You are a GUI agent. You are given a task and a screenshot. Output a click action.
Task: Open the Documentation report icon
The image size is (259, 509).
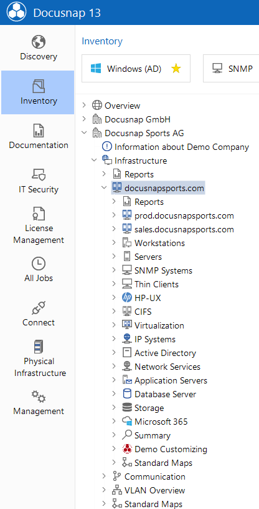coord(39,131)
